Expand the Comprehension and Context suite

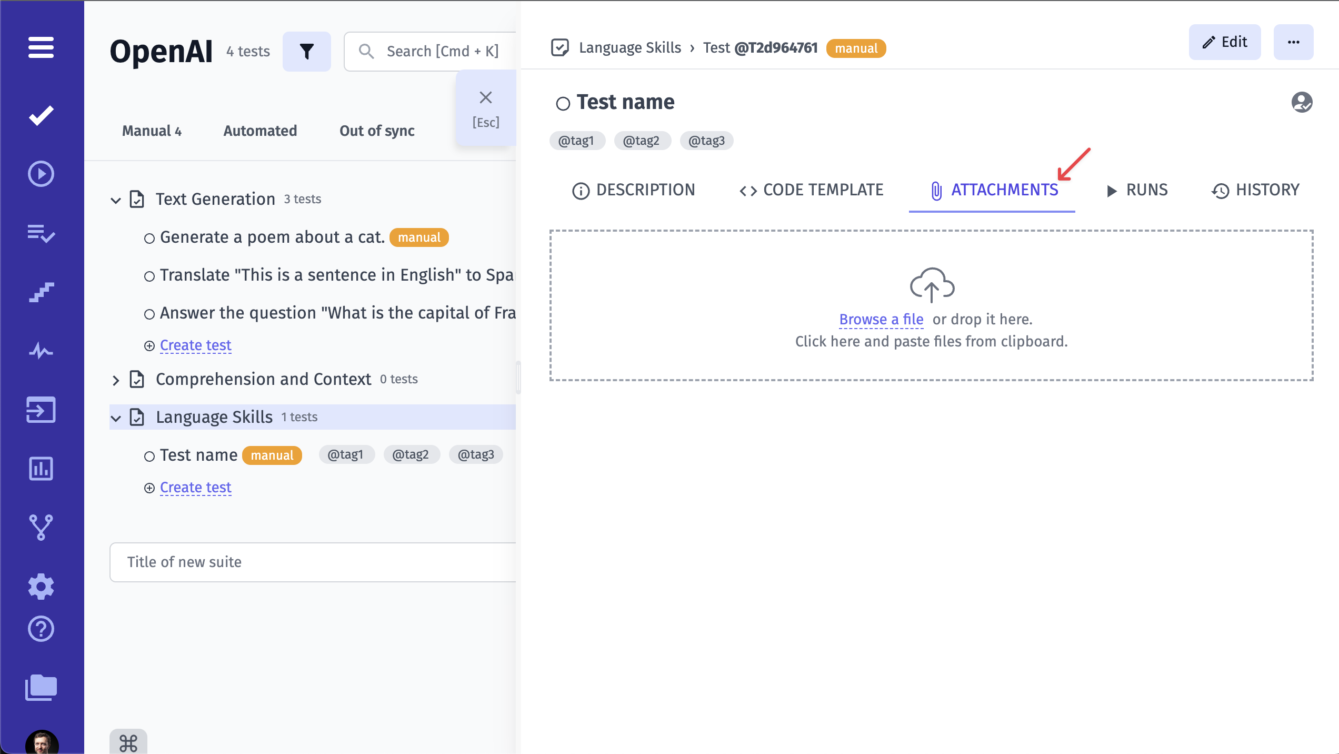(x=115, y=379)
